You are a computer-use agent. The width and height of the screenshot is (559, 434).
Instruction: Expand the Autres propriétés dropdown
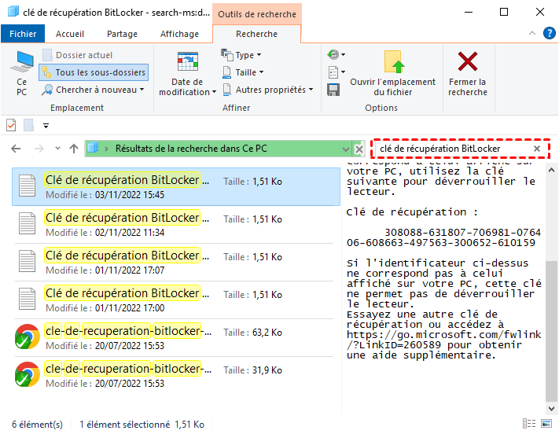pyautogui.click(x=267, y=90)
